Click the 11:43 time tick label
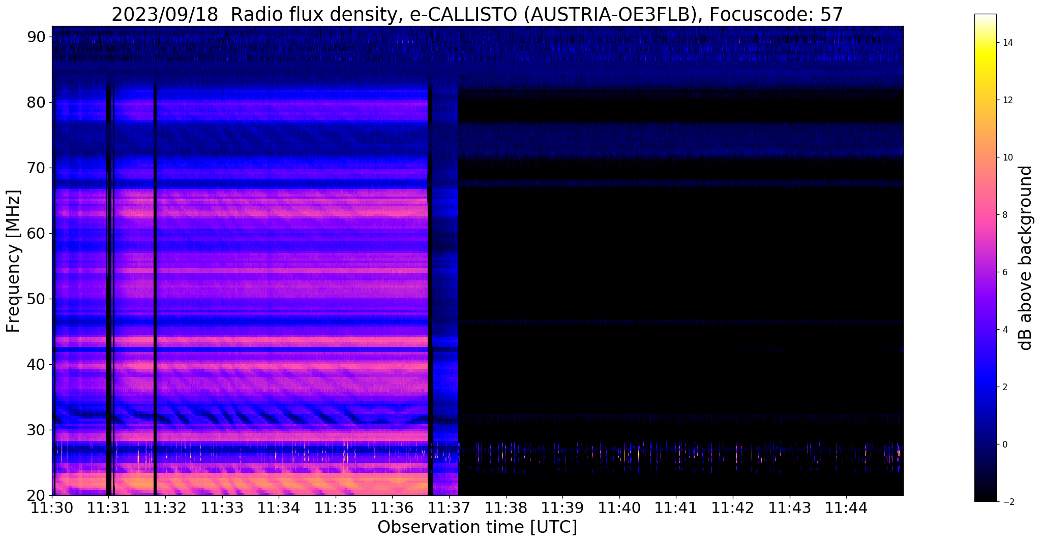The height and width of the screenshot is (542, 1041). [789, 508]
